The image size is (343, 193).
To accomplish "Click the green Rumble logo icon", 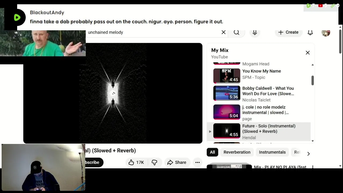I will (x=17, y=17).
